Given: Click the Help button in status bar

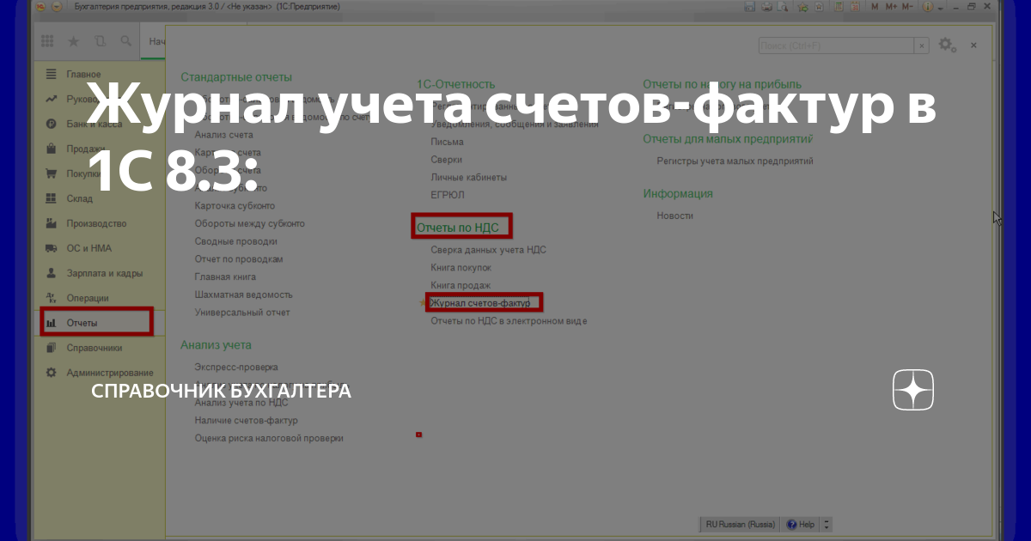Looking at the screenshot, I should tap(800, 524).
